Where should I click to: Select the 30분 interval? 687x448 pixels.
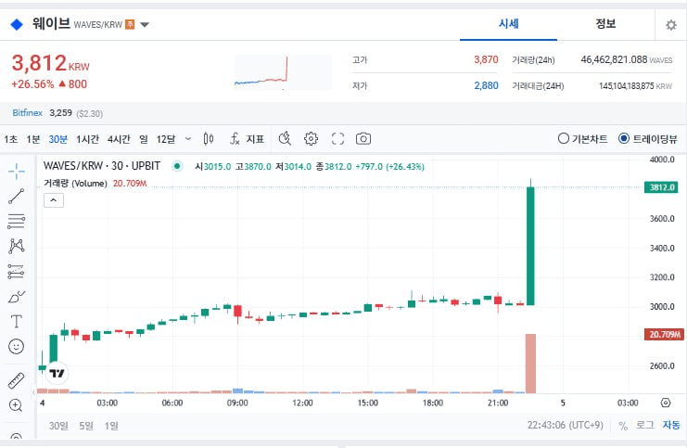57,139
